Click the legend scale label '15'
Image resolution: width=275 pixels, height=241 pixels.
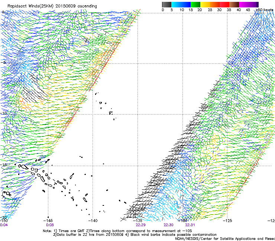coord(191,10)
